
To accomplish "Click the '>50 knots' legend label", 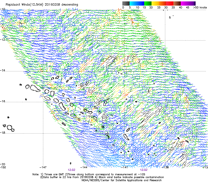I will pos(200,8).
